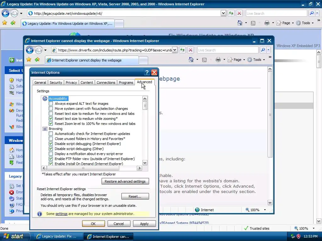
Task: Click Cancel button in Internet Options
Action: pyautogui.click(x=119, y=223)
